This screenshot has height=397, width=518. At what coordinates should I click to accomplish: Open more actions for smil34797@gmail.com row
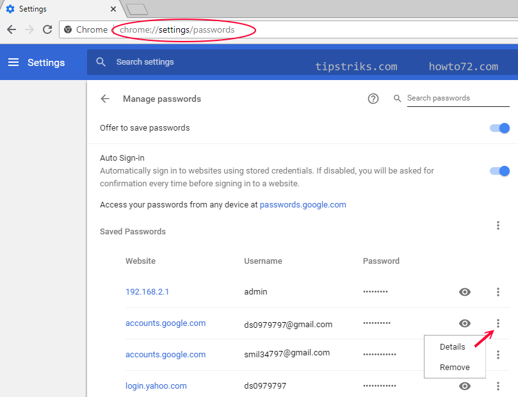coord(498,355)
